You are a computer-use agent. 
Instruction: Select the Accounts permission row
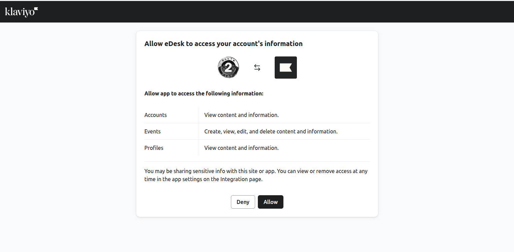257,115
